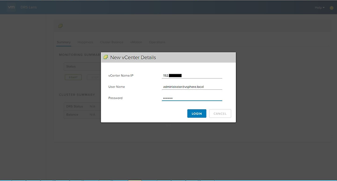Click the START monitoring button
The width and height of the screenshot is (337, 181).
(x=73, y=77)
